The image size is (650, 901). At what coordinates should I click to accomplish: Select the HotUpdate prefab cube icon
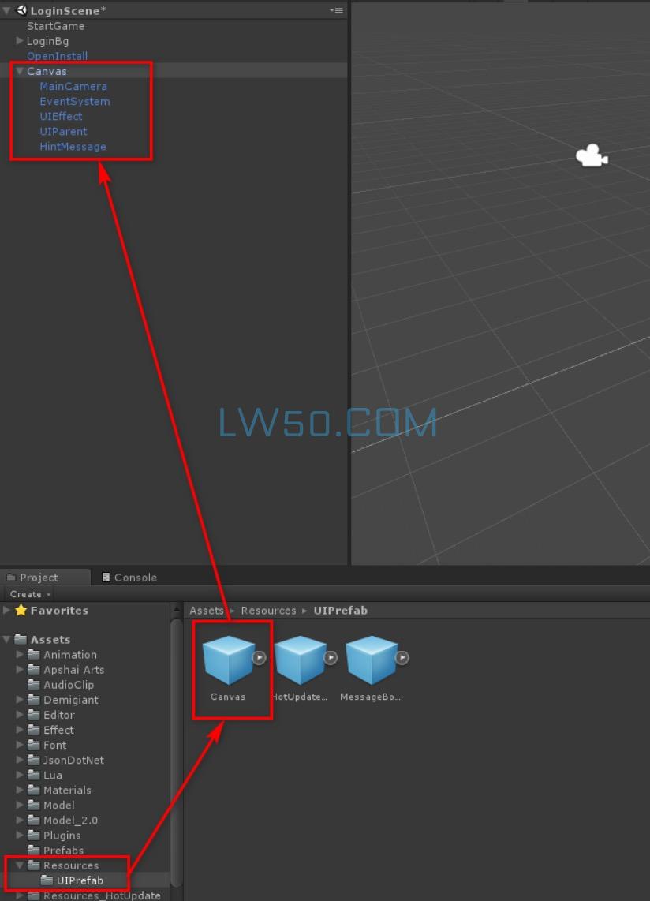(300, 660)
